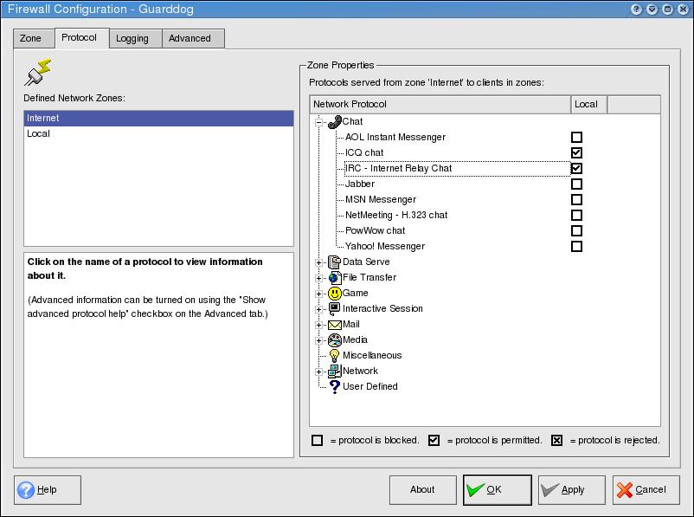The width and height of the screenshot is (694, 517).
Task: Click the User Defined question mark icon
Action: 334,387
